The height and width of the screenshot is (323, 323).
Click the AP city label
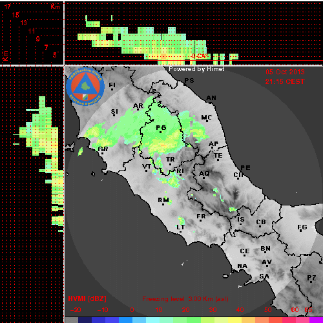pyautogui.click(x=213, y=143)
